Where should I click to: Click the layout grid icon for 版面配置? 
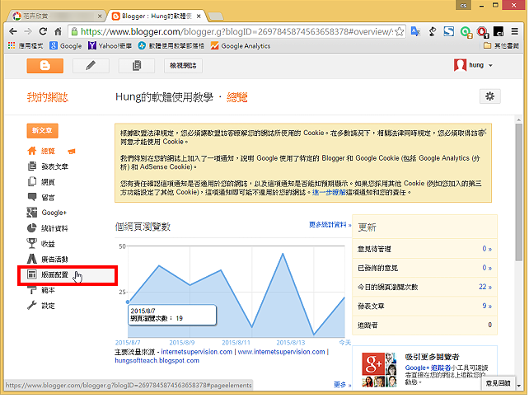32,274
